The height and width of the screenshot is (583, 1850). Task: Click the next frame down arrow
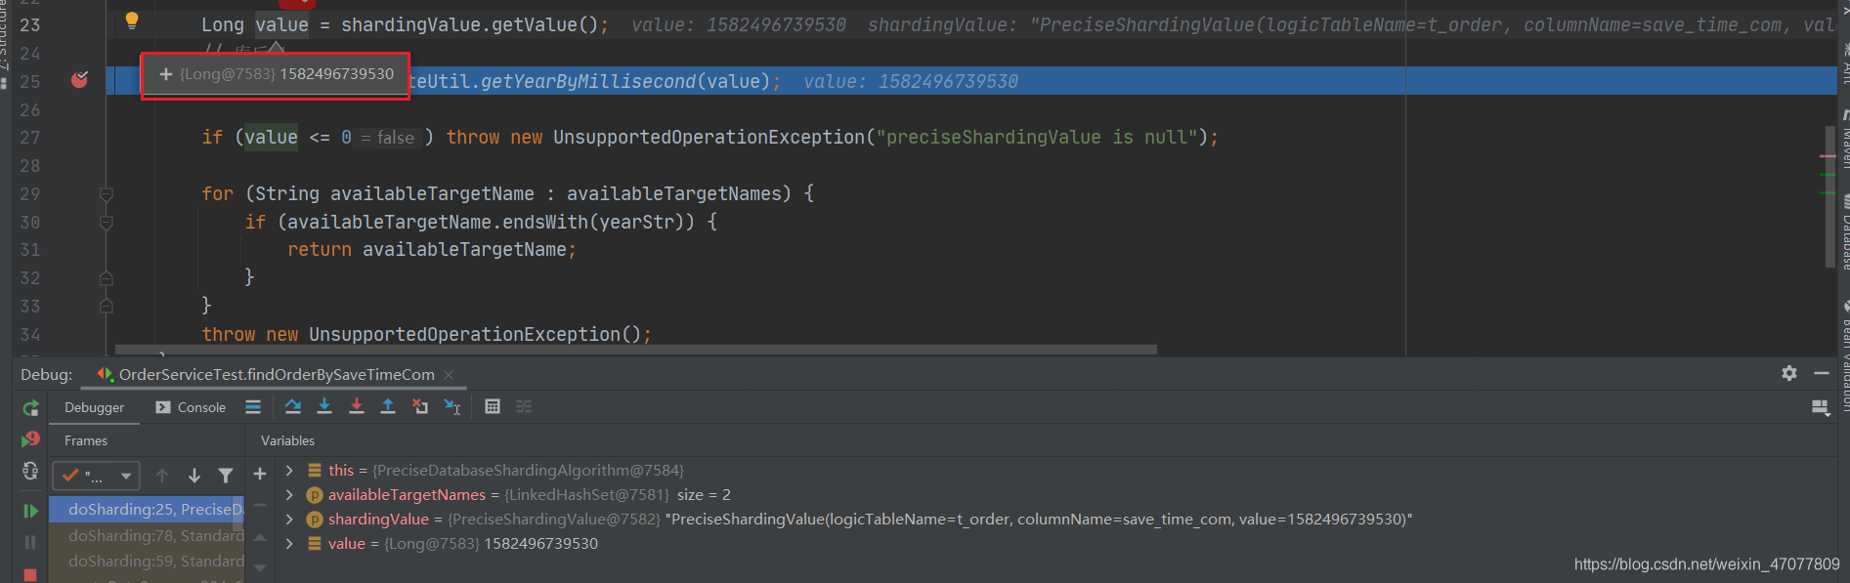click(194, 476)
